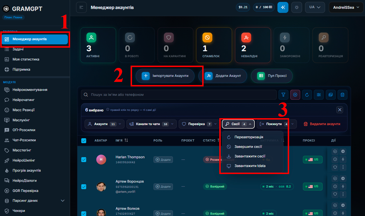Screen dimensions: 365x216
Task: Click the image gallery toolbar icon
Action: [331, 95]
